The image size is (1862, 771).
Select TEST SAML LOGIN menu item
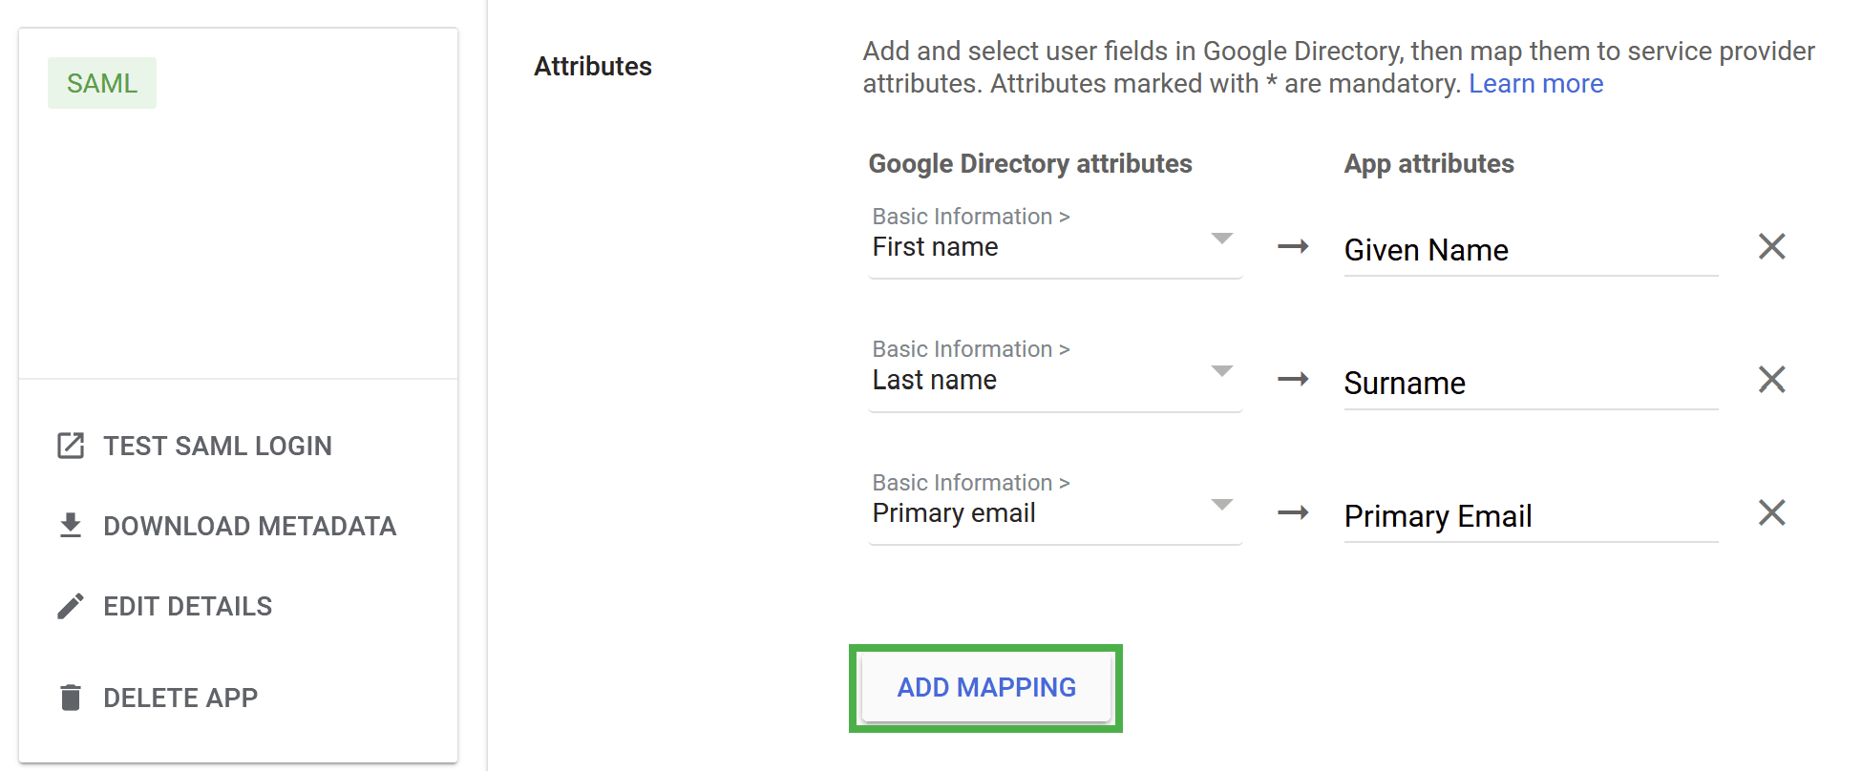[x=218, y=446]
